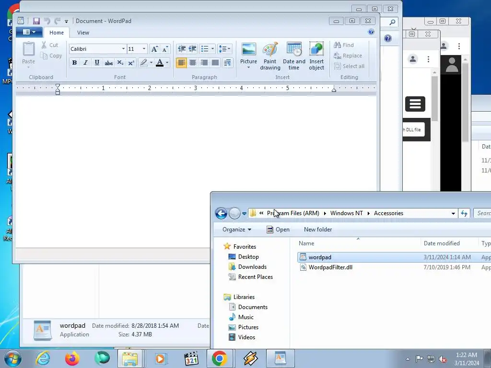
Task: Select Align text right
Action: (x=204, y=63)
